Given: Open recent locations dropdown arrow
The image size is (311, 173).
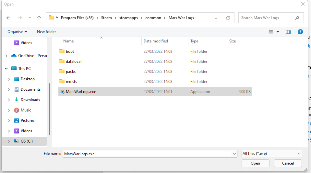Looking at the screenshot, I should coord(30,18).
